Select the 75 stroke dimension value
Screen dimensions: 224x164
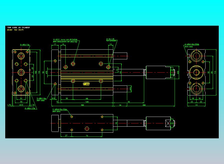pyautogui.click(x=128, y=102)
